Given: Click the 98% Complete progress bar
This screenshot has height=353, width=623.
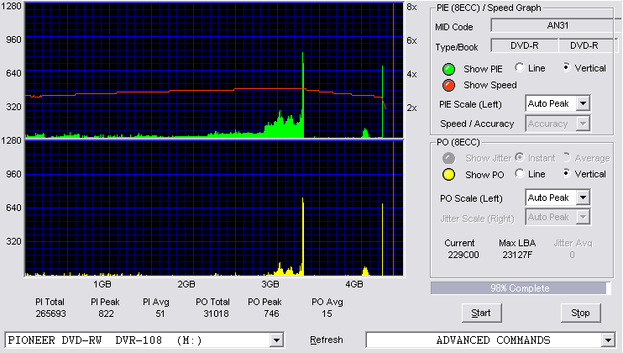Looking at the screenshot, I should 520,288.
